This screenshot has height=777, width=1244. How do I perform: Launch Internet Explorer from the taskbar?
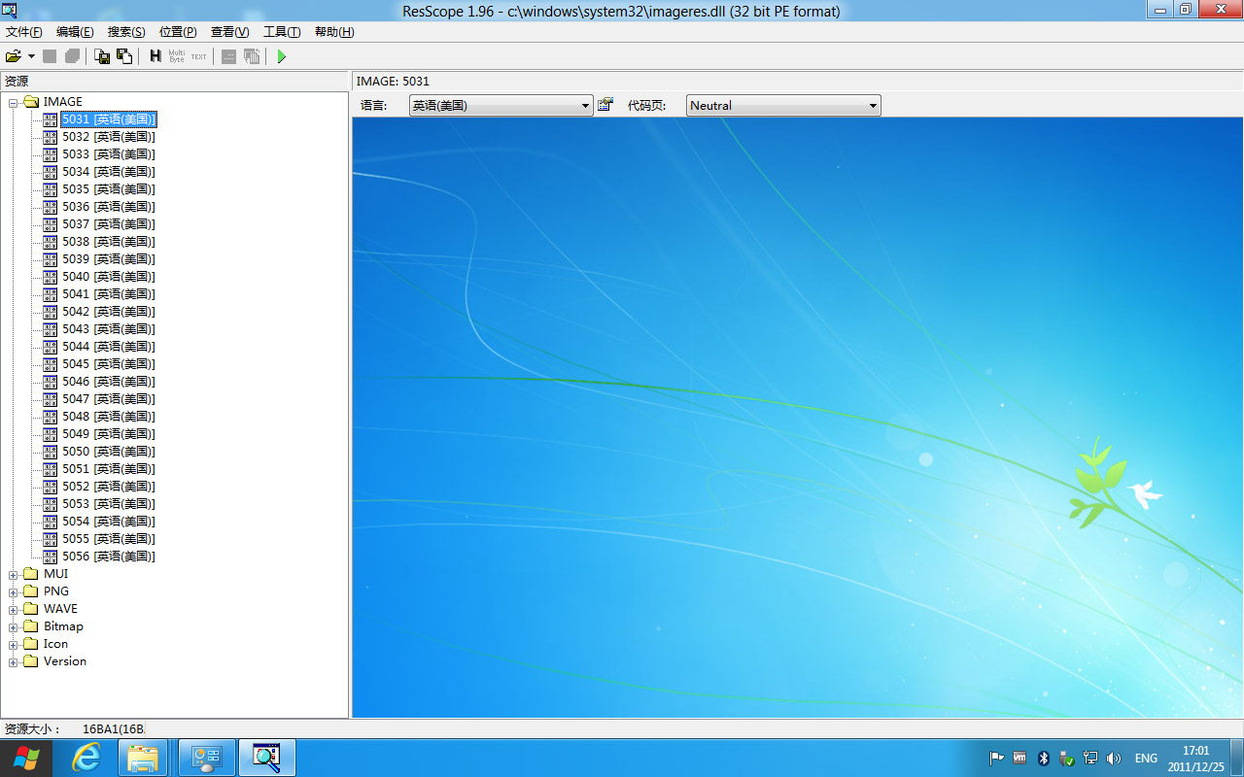pos(87,758)
